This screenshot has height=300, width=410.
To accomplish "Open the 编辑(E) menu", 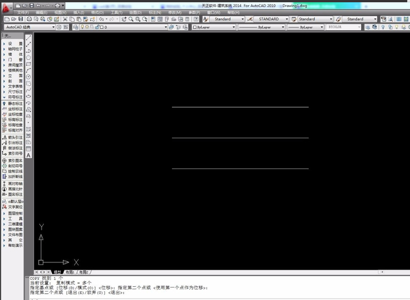I will 42,13.
